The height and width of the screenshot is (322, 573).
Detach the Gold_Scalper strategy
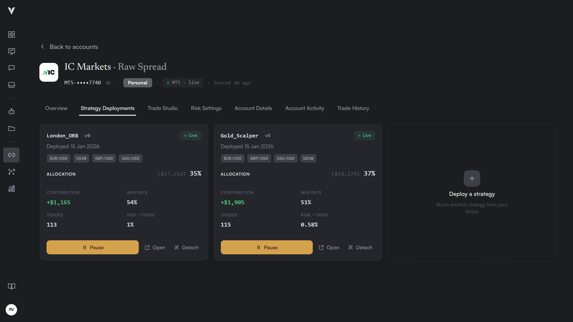pos(360,247)
